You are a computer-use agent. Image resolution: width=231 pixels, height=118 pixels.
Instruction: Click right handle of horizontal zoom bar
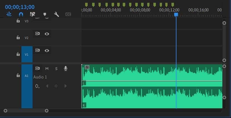point(46,111)
